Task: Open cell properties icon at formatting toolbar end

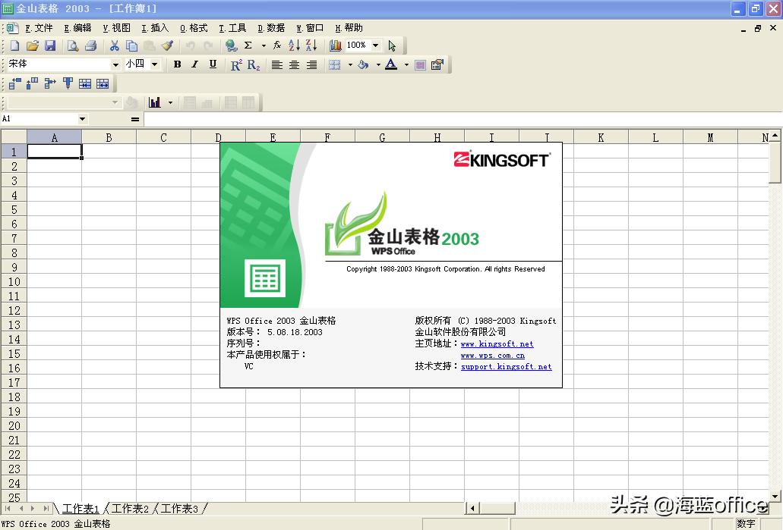Action: pos(437,64)
